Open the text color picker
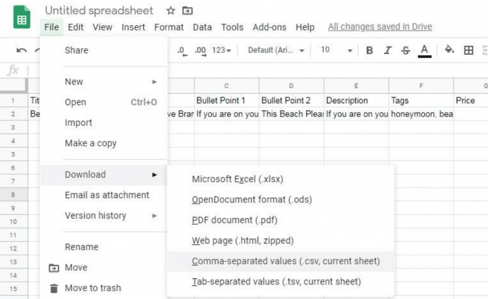This screenshot has height=299, width=488. pyautogui.click(x=424, y=51)
